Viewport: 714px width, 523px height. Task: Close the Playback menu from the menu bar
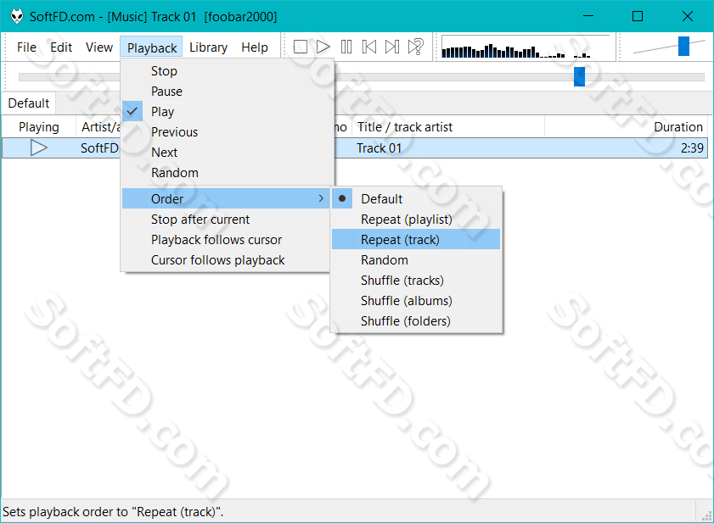click(152, 47)
